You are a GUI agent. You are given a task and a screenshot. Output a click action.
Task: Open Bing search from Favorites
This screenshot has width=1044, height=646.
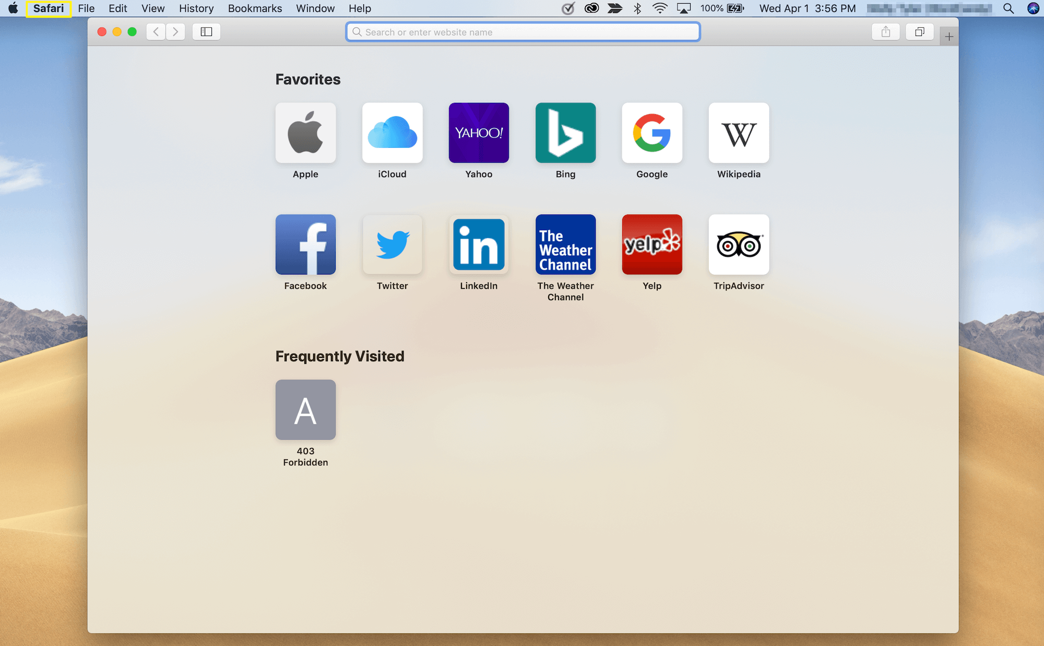564,133
